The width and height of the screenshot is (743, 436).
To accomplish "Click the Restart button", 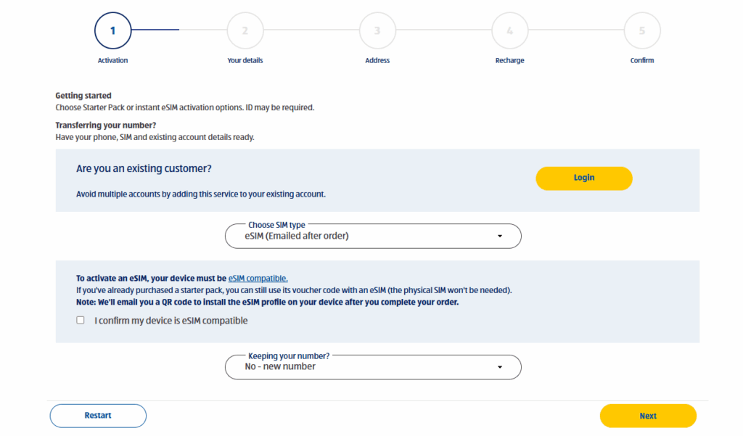I will pos(98,416).
